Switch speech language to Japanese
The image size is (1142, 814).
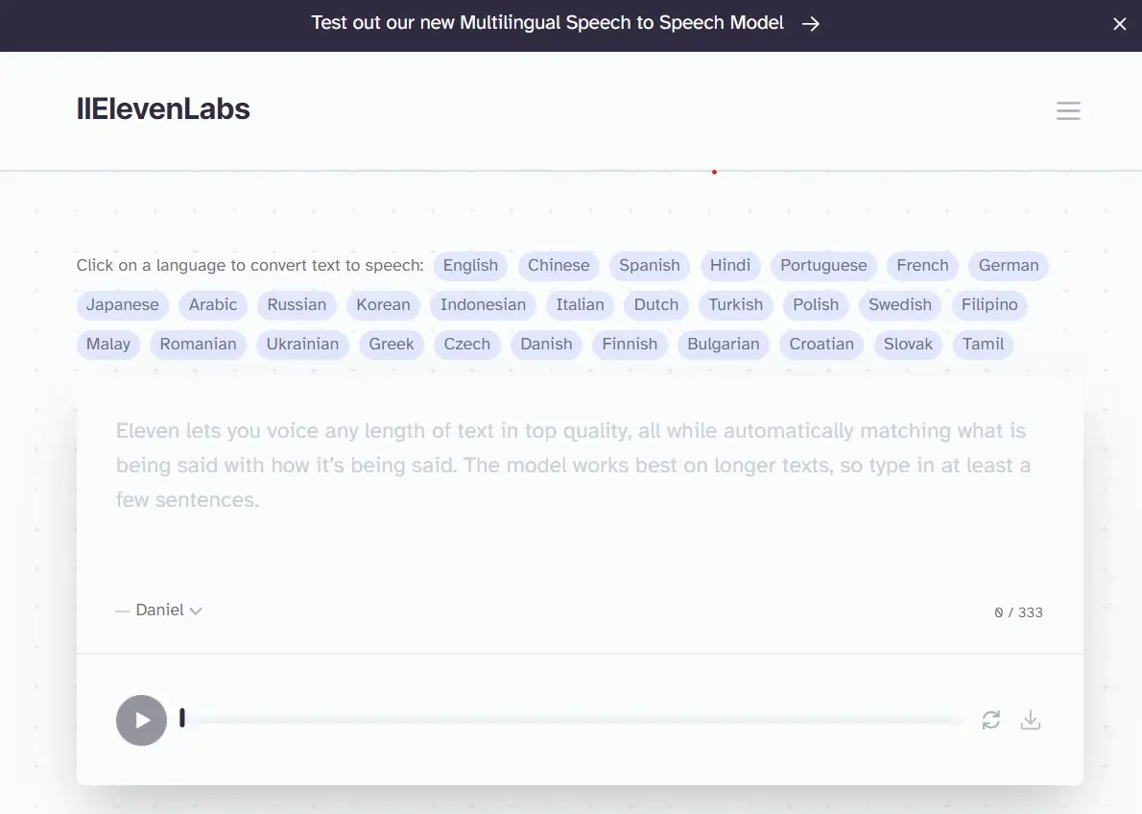[x=122, y=304]
